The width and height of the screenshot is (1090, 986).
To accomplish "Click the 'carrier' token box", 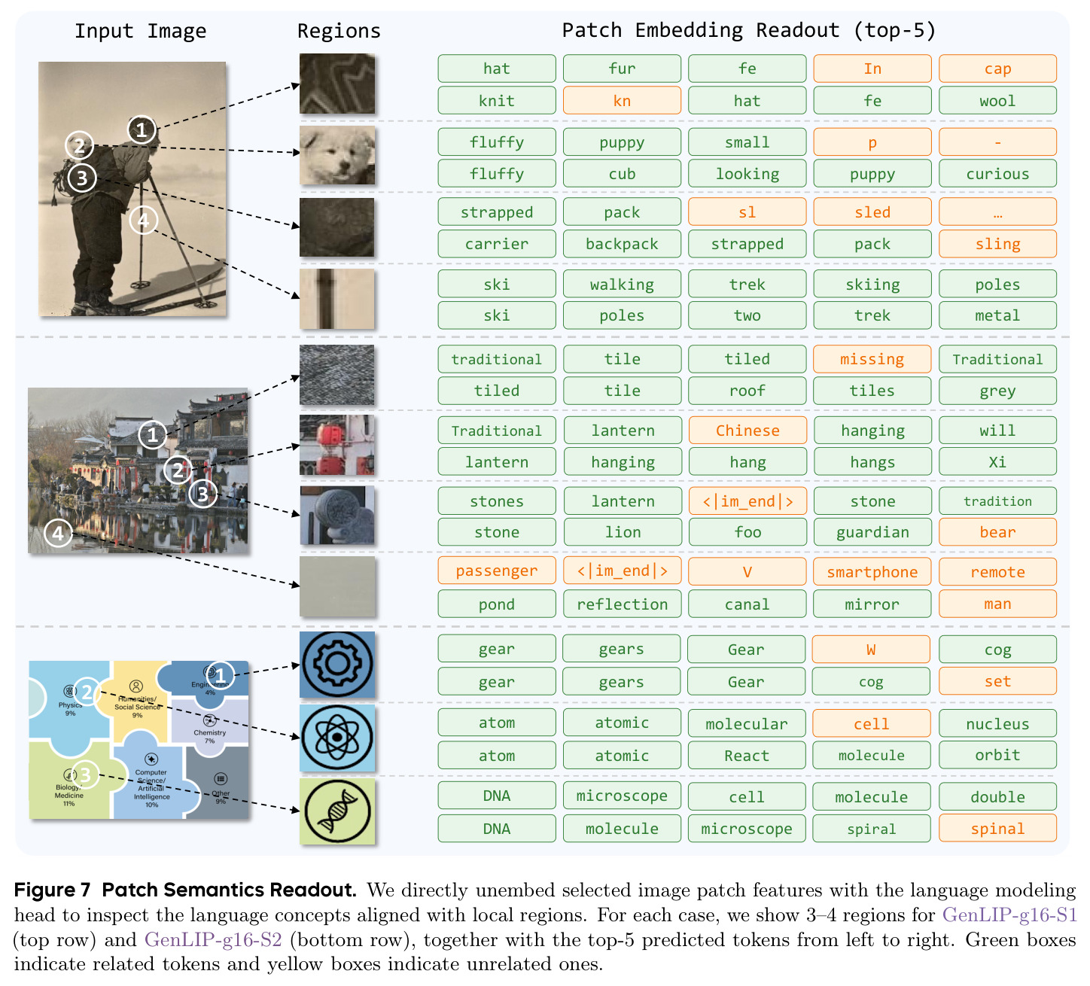I will click(x=497, y=244).
